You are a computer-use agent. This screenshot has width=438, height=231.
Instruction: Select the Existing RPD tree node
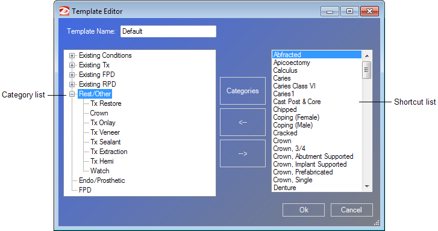click(x=97, y=84)
